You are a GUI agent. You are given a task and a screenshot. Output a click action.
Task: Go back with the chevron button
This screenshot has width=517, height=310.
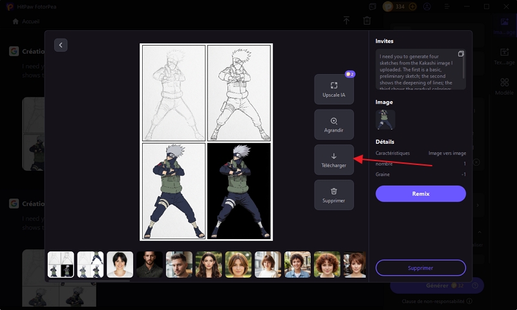tap(61, 45)
